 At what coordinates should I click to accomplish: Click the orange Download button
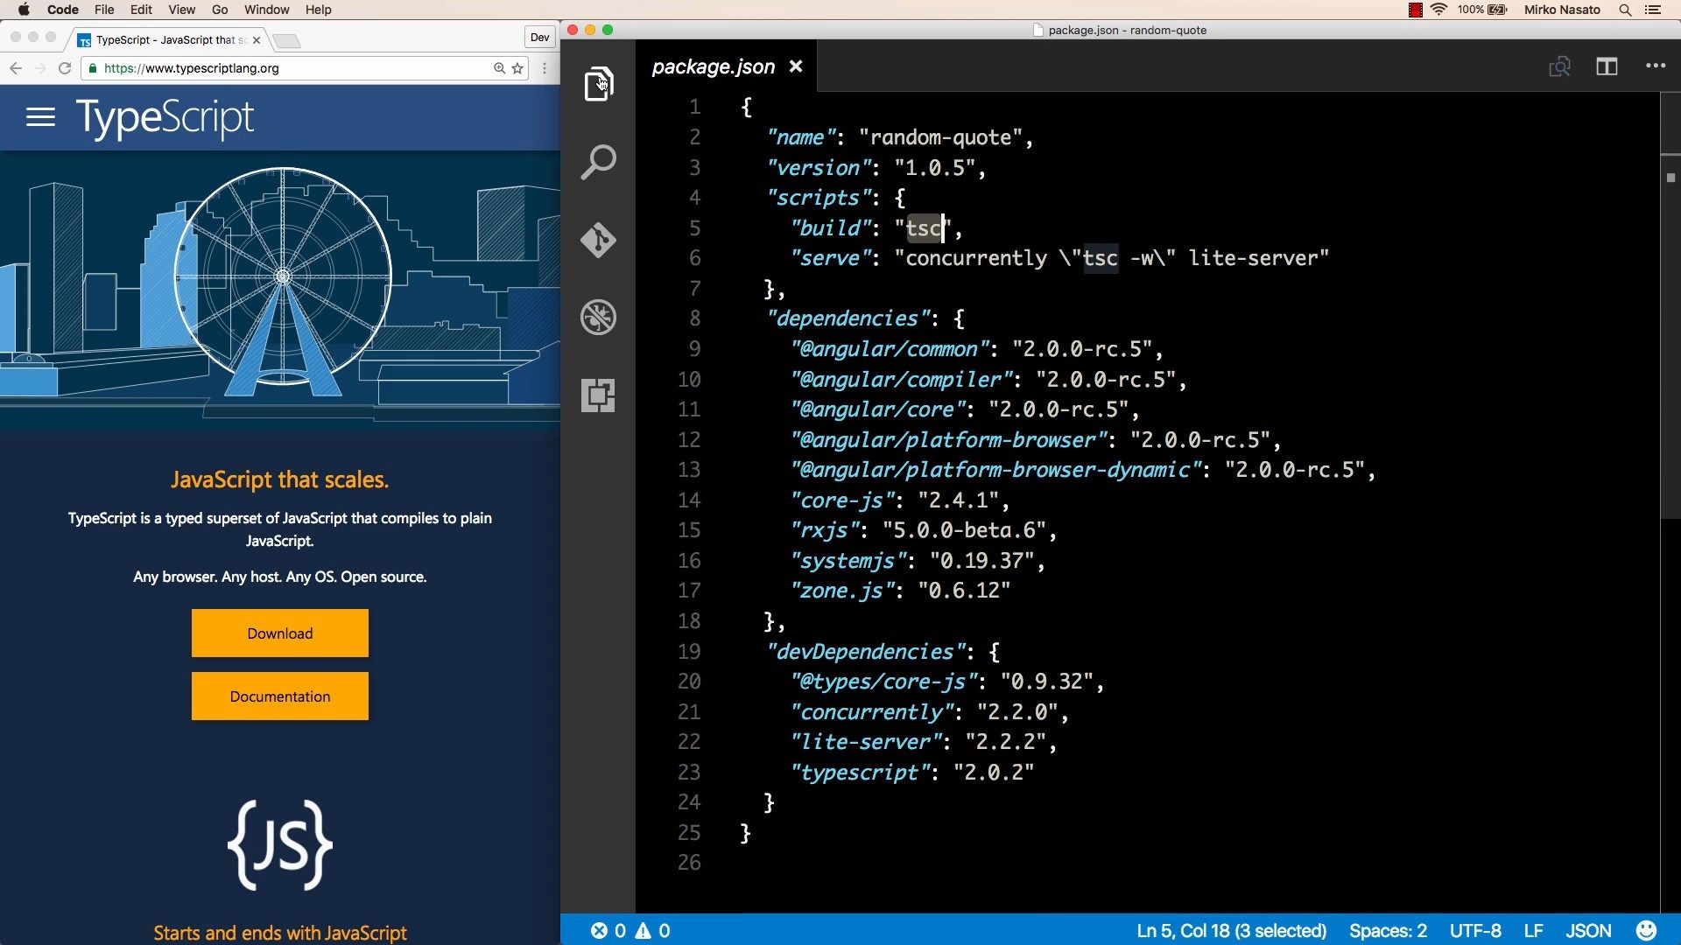[x=280, y=633]
